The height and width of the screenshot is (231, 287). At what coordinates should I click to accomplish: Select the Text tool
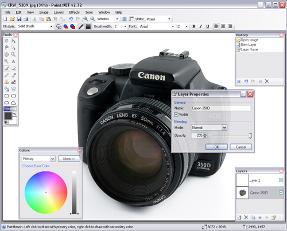pyautogui.click(x=13, y=61)
